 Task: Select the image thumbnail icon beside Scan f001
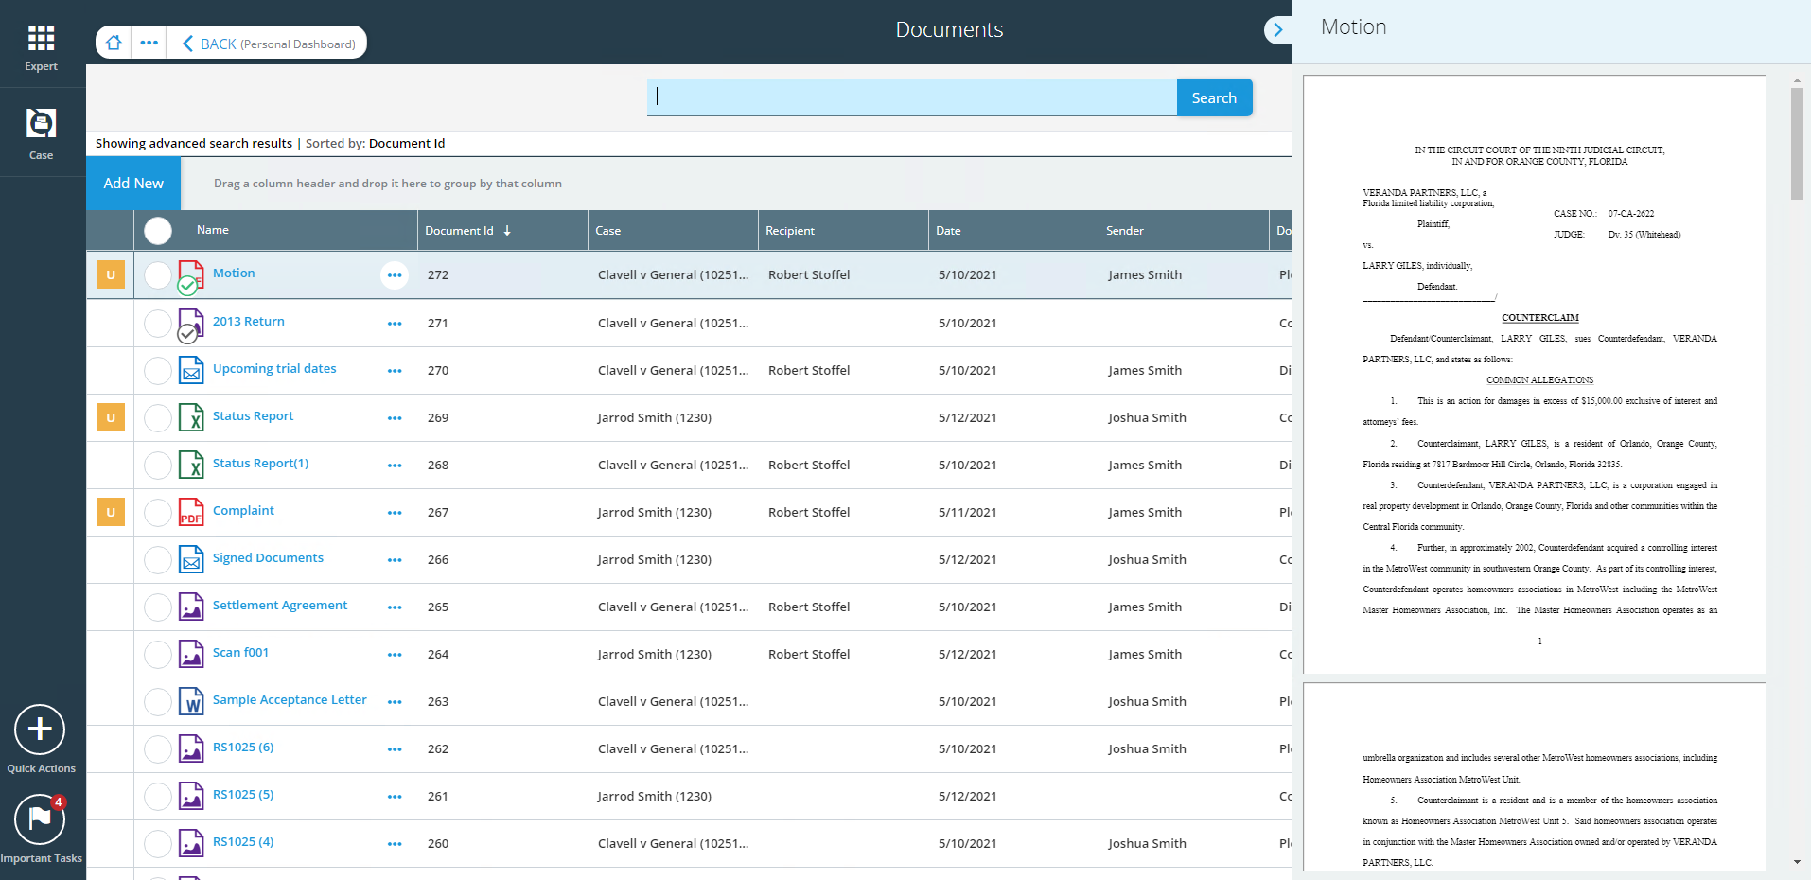click(x=191, y=654)
